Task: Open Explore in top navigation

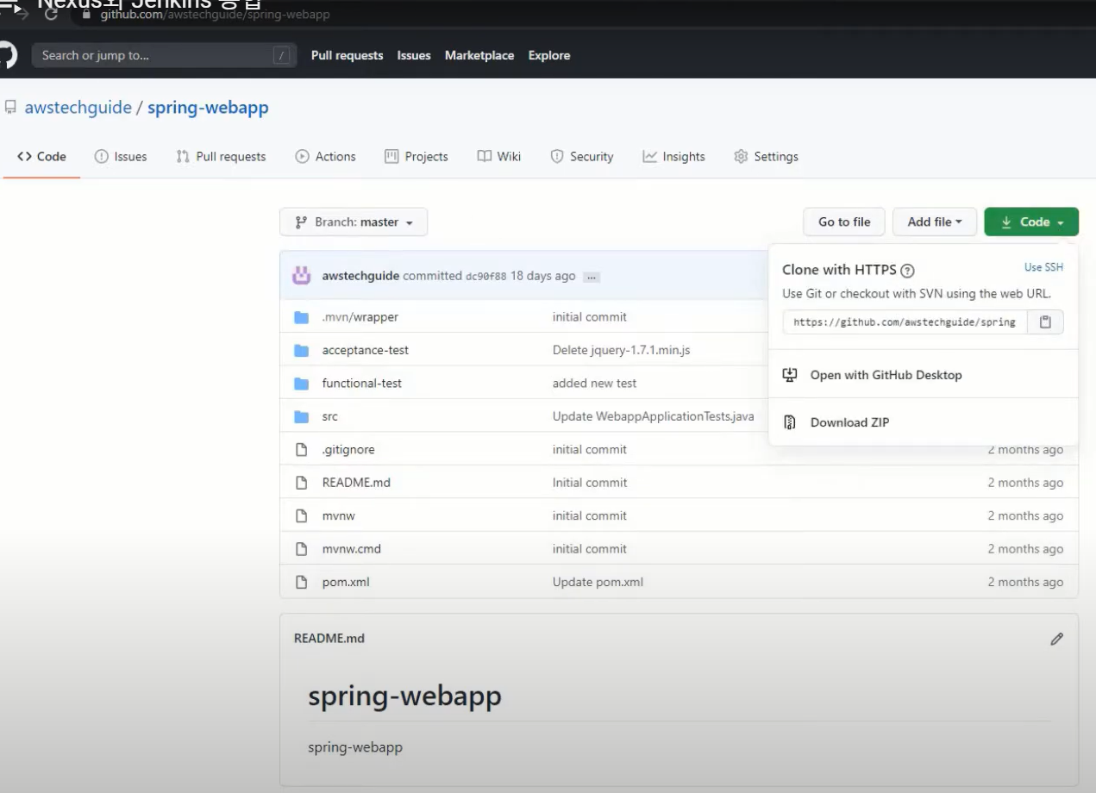Action: point(549,55)
